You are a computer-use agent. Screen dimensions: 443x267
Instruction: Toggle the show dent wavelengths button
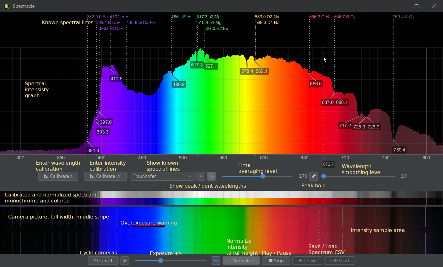(x=211, y=176)
